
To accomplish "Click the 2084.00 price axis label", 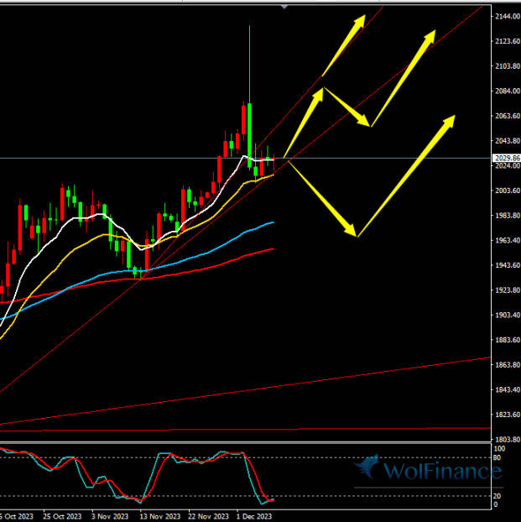I will tap(508, 91).
